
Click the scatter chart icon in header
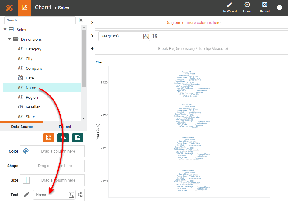click(25, 8)
